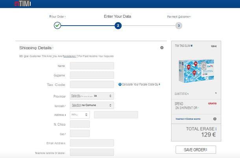Click the Registered link in customer notice

point(69,56)
